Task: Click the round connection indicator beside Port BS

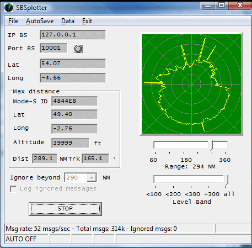Action: pyautogui.click(x=78, y=49)
